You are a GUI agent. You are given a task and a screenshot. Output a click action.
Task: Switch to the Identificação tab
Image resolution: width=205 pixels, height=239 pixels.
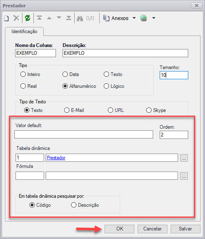pyautogui.click(x=24, y=31)
